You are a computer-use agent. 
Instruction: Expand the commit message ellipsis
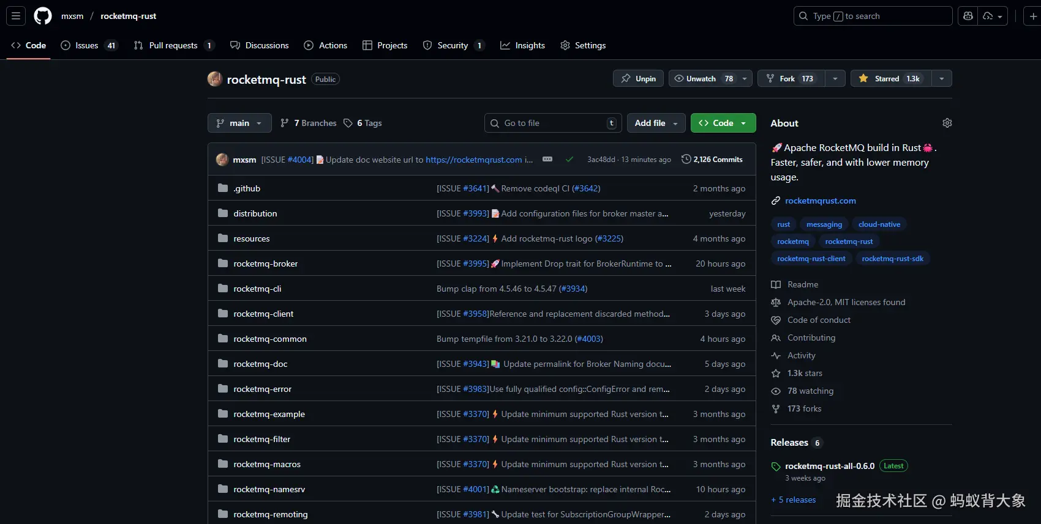(x=547, y=160)
